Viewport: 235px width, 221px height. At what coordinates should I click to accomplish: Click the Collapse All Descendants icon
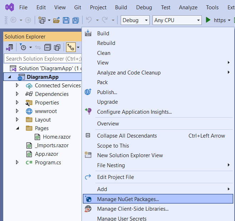pos(88,135)
